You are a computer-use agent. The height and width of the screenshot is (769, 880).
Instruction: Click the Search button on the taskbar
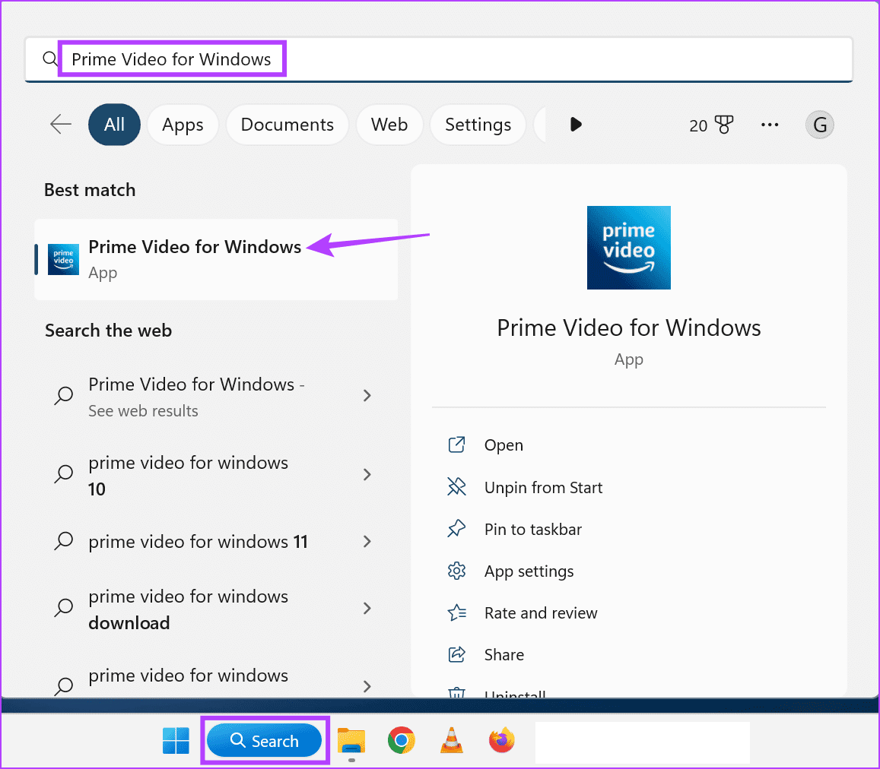click(x=265, y=740)
